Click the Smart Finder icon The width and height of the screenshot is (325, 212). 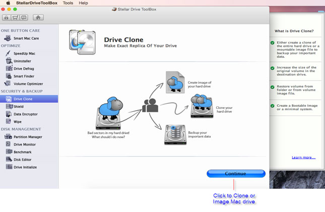click(9, 76)
